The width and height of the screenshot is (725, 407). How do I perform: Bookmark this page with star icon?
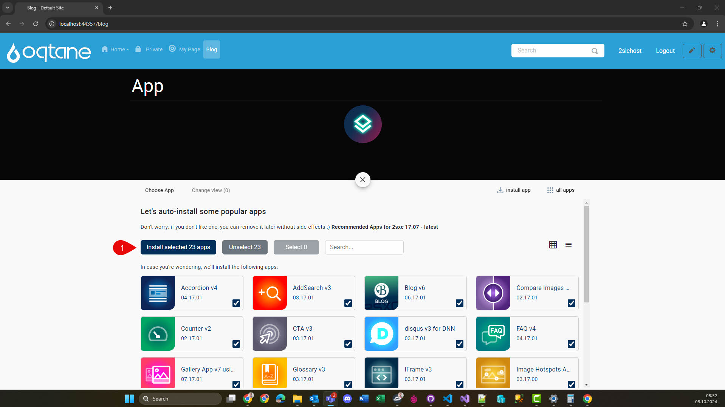[685, 24]
